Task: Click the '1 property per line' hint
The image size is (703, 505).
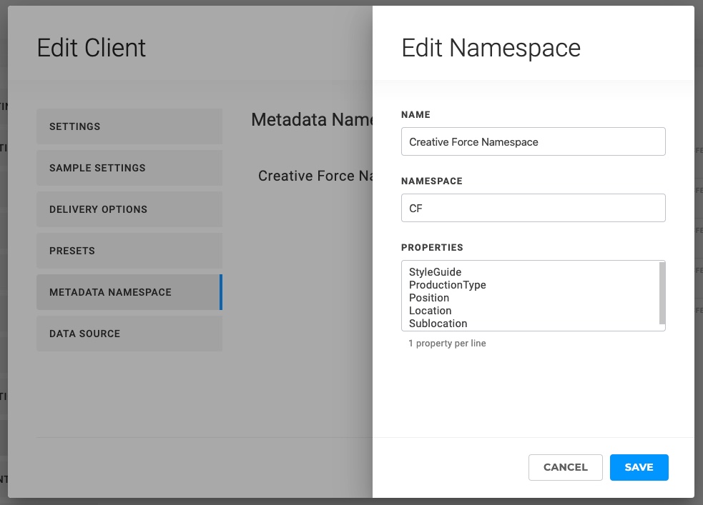Action: tap(447, 344)
